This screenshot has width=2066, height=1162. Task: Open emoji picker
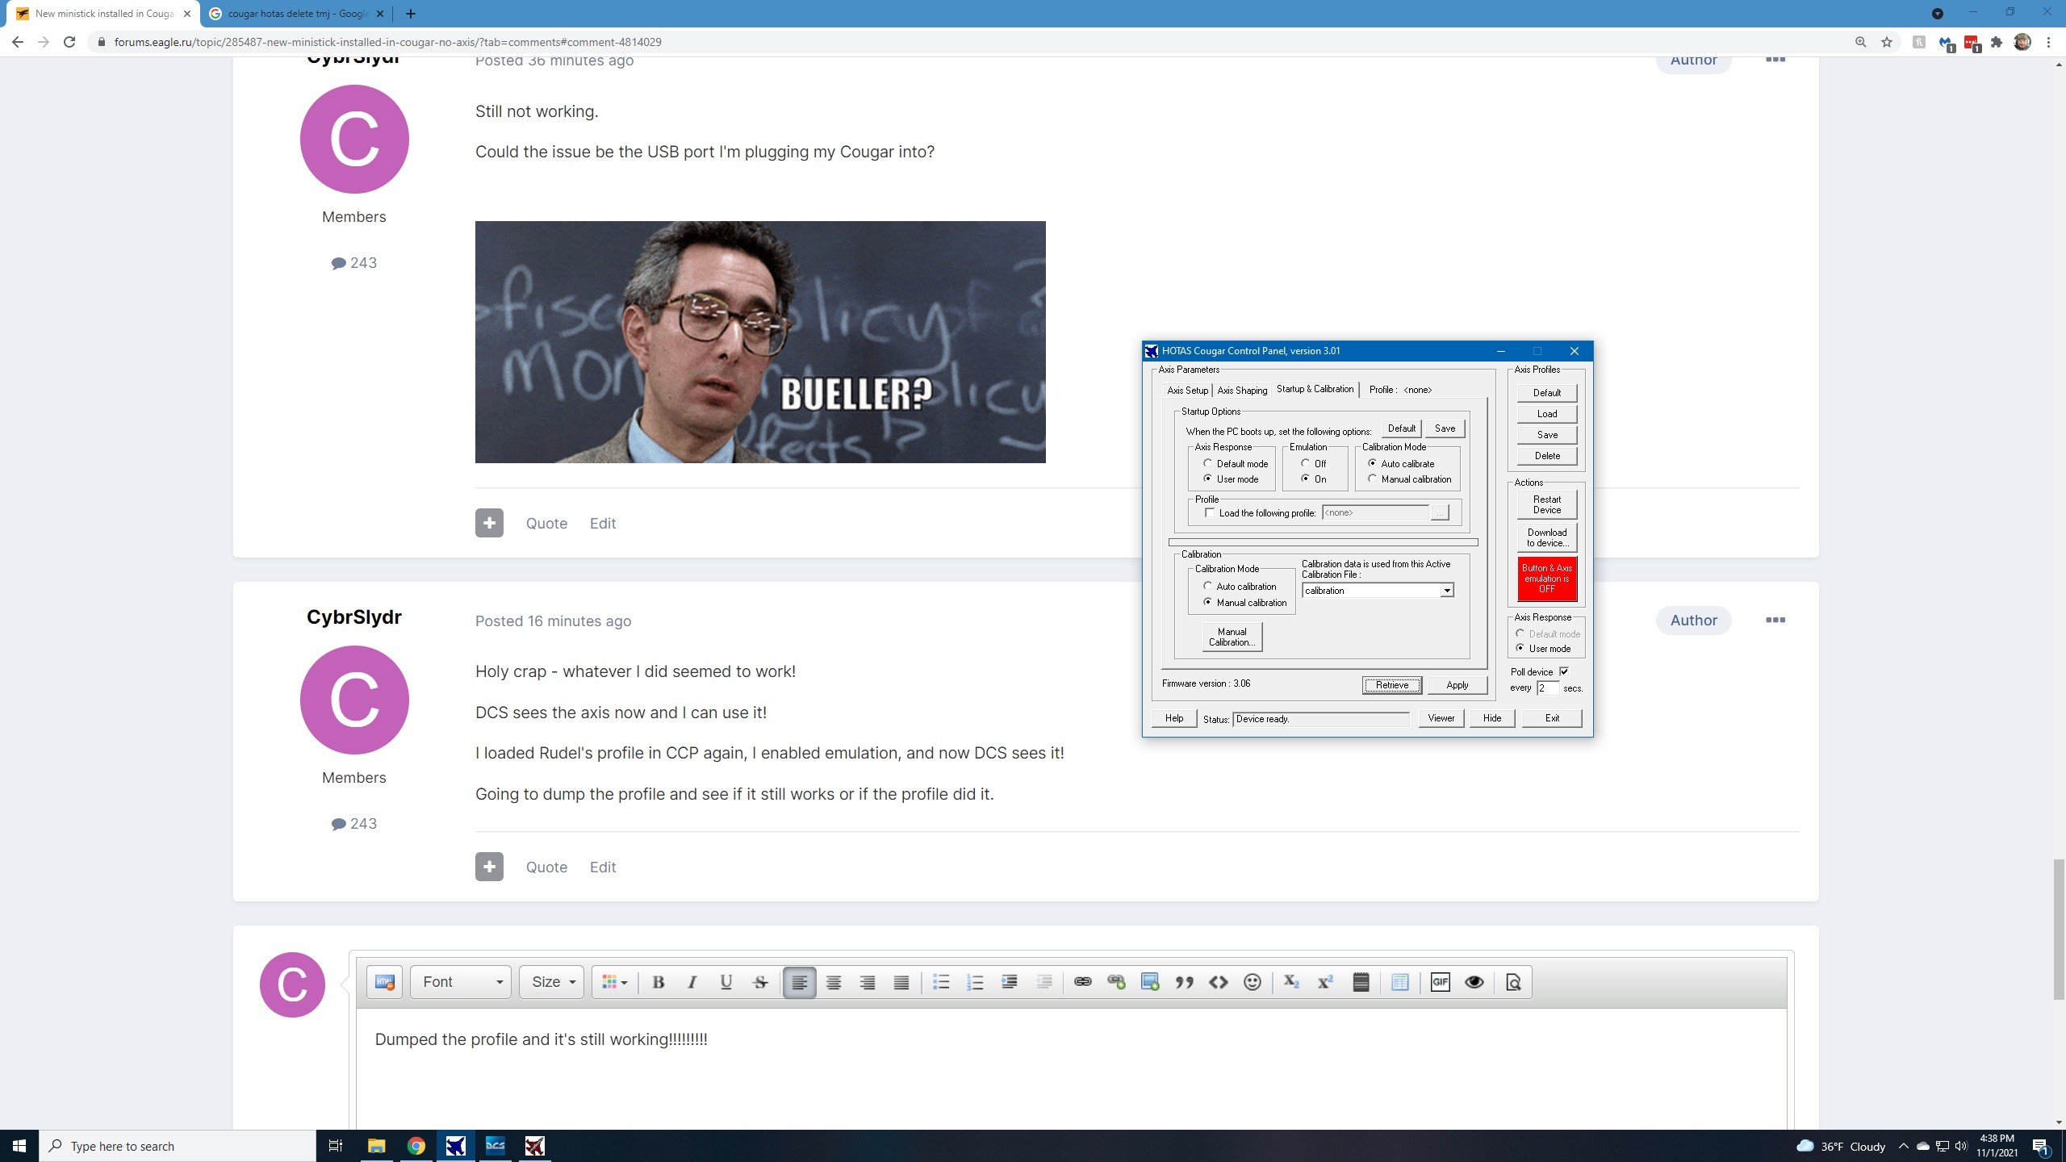[x=1253, y=982]
